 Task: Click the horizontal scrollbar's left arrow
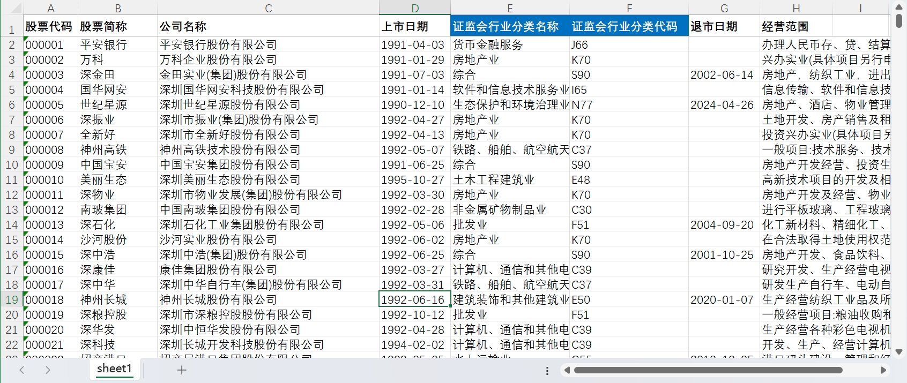click(x=567, y=370)
